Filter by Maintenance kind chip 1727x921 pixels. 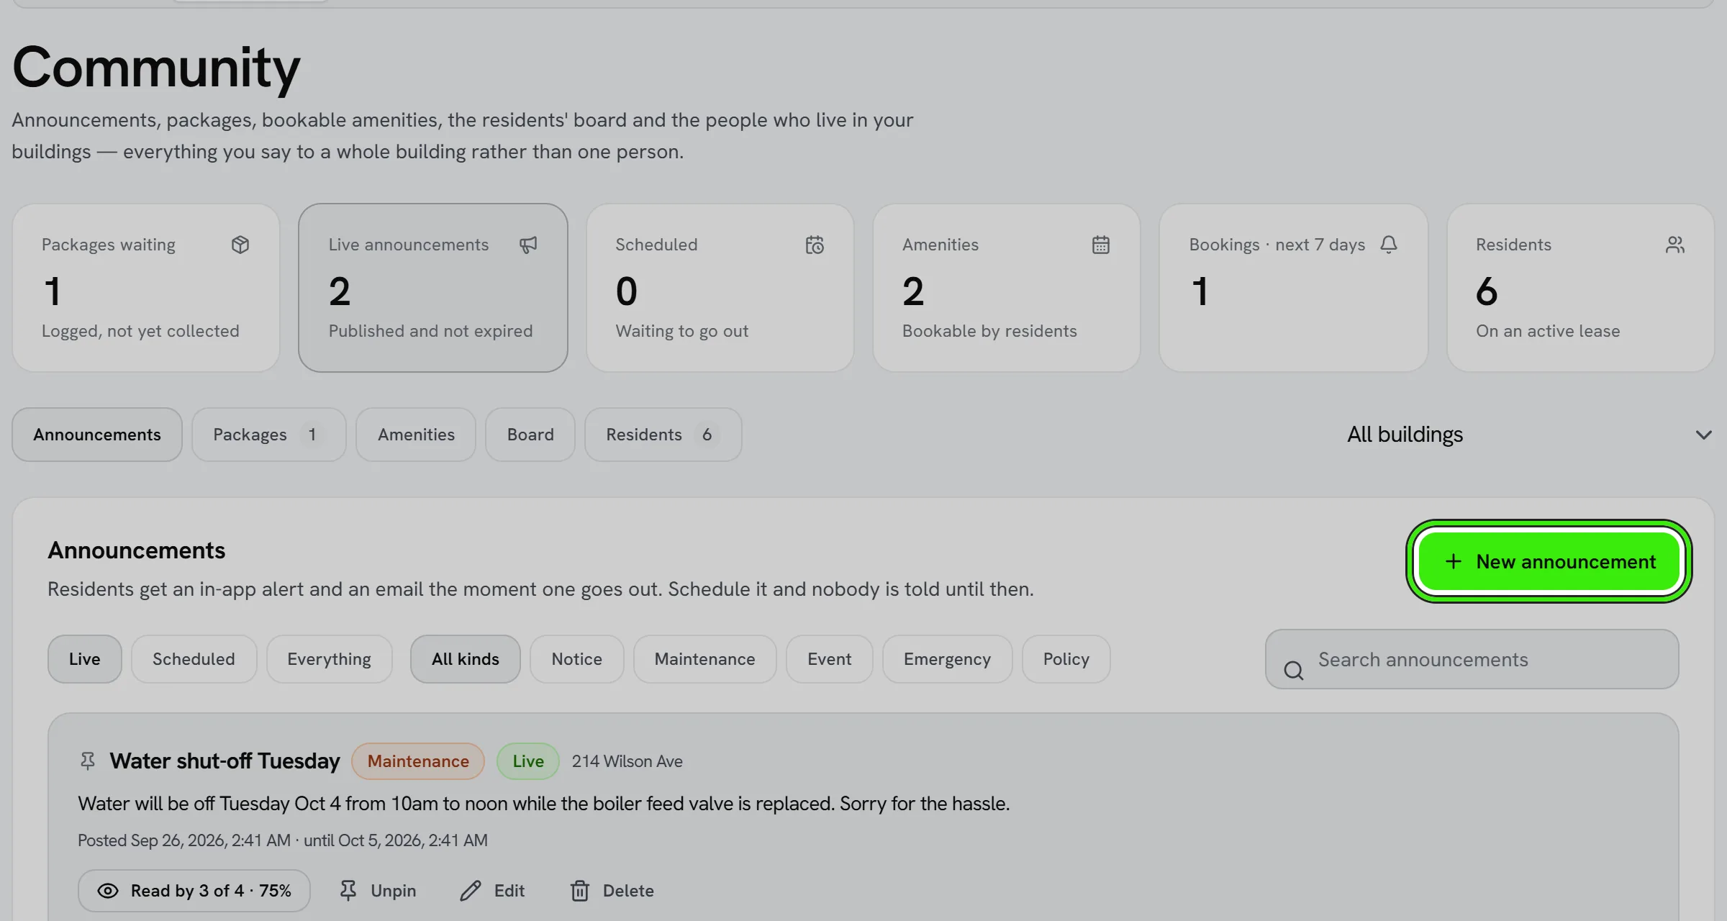[x=705, y=659]
